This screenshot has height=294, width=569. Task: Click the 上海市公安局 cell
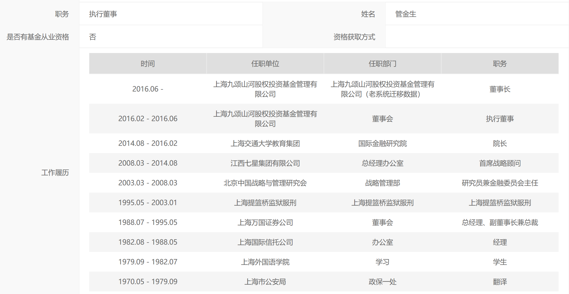[265, 282]
